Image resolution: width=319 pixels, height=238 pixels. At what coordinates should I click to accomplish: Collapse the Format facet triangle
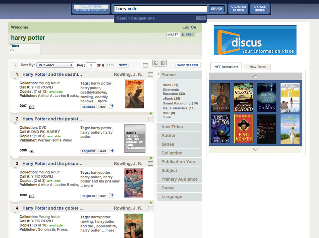[159, 74]
